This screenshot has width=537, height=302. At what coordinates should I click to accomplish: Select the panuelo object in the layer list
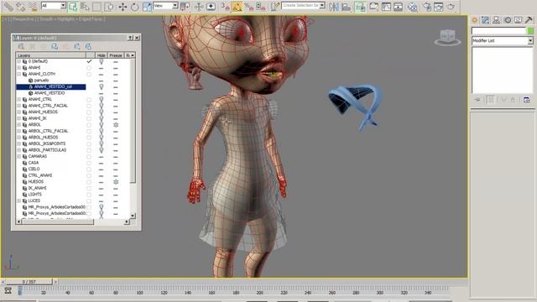coord(41,81)
